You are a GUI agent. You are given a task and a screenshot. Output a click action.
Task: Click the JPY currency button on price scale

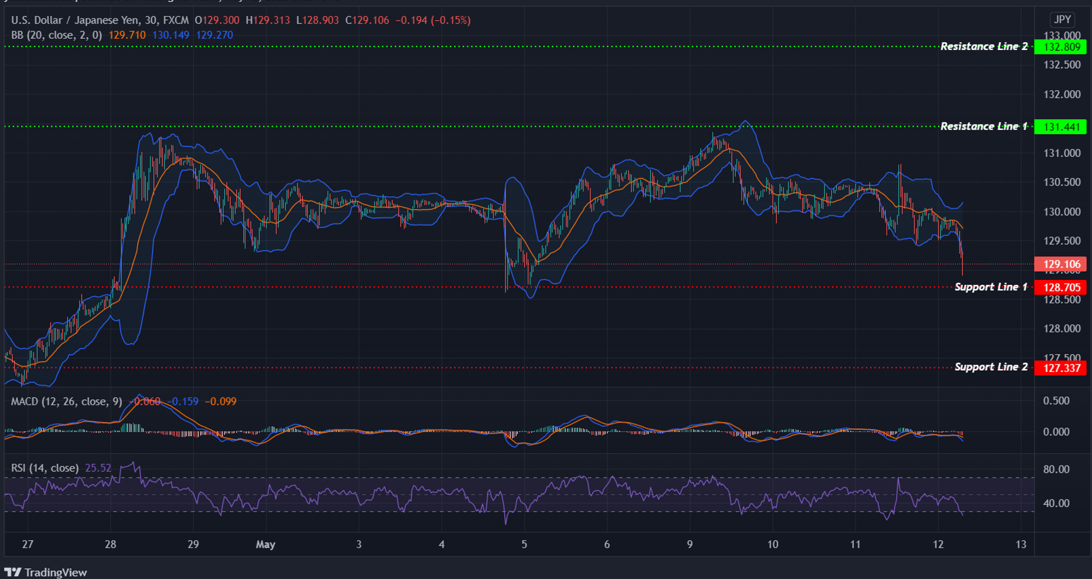pyautogui.click(x=1061, y=19)
